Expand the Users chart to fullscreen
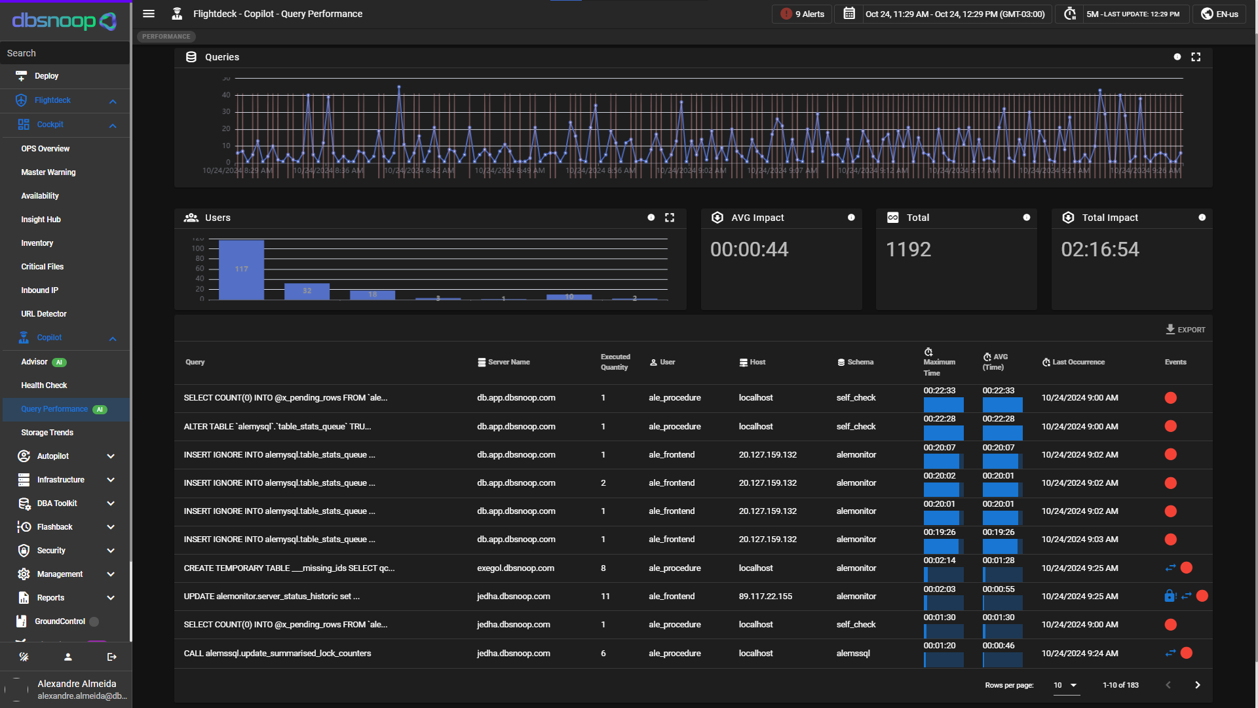The image size is (1258, 708). pos(670,218)
